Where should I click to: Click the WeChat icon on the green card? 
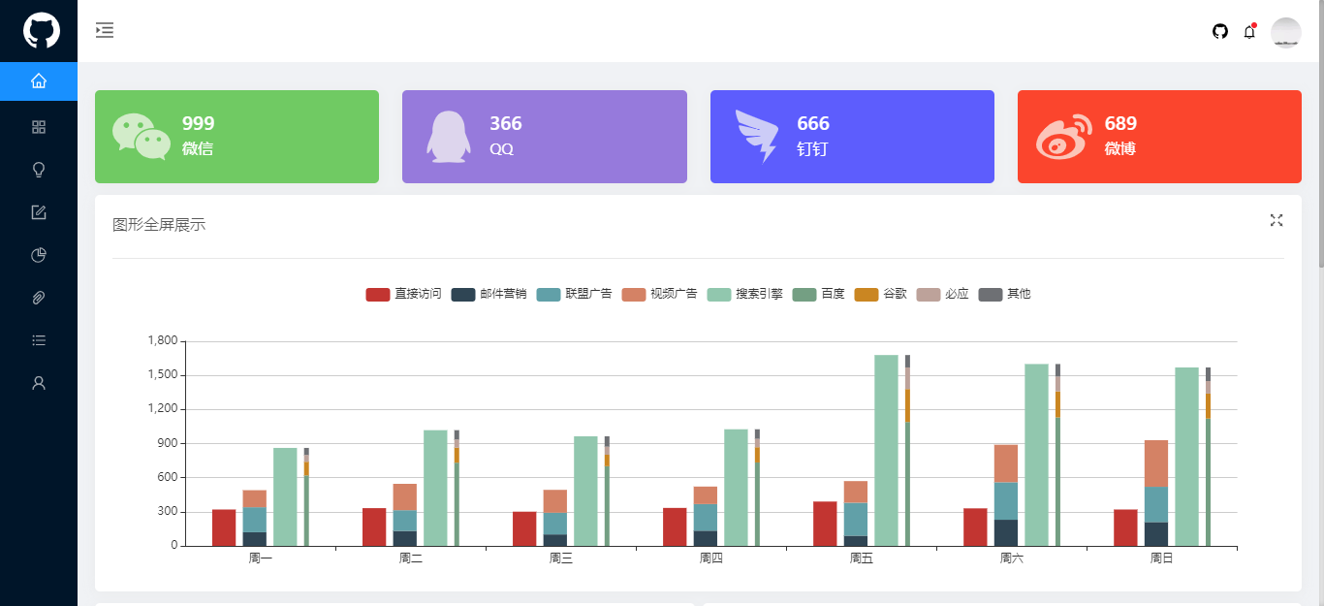point(142,137)
